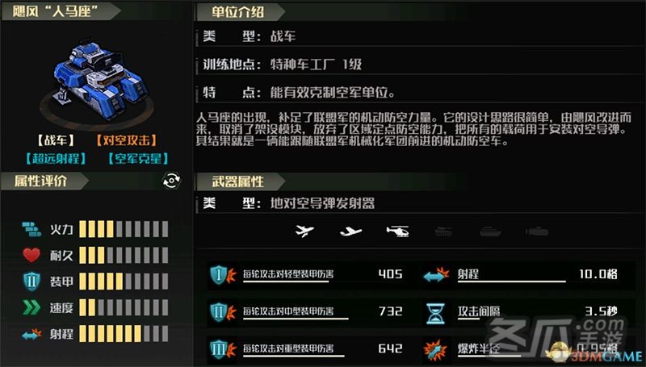Viewport: 646px width, 367px height.
Task: Click the rotate/swap icon beside 属性评价
Action: click(171, 181)
